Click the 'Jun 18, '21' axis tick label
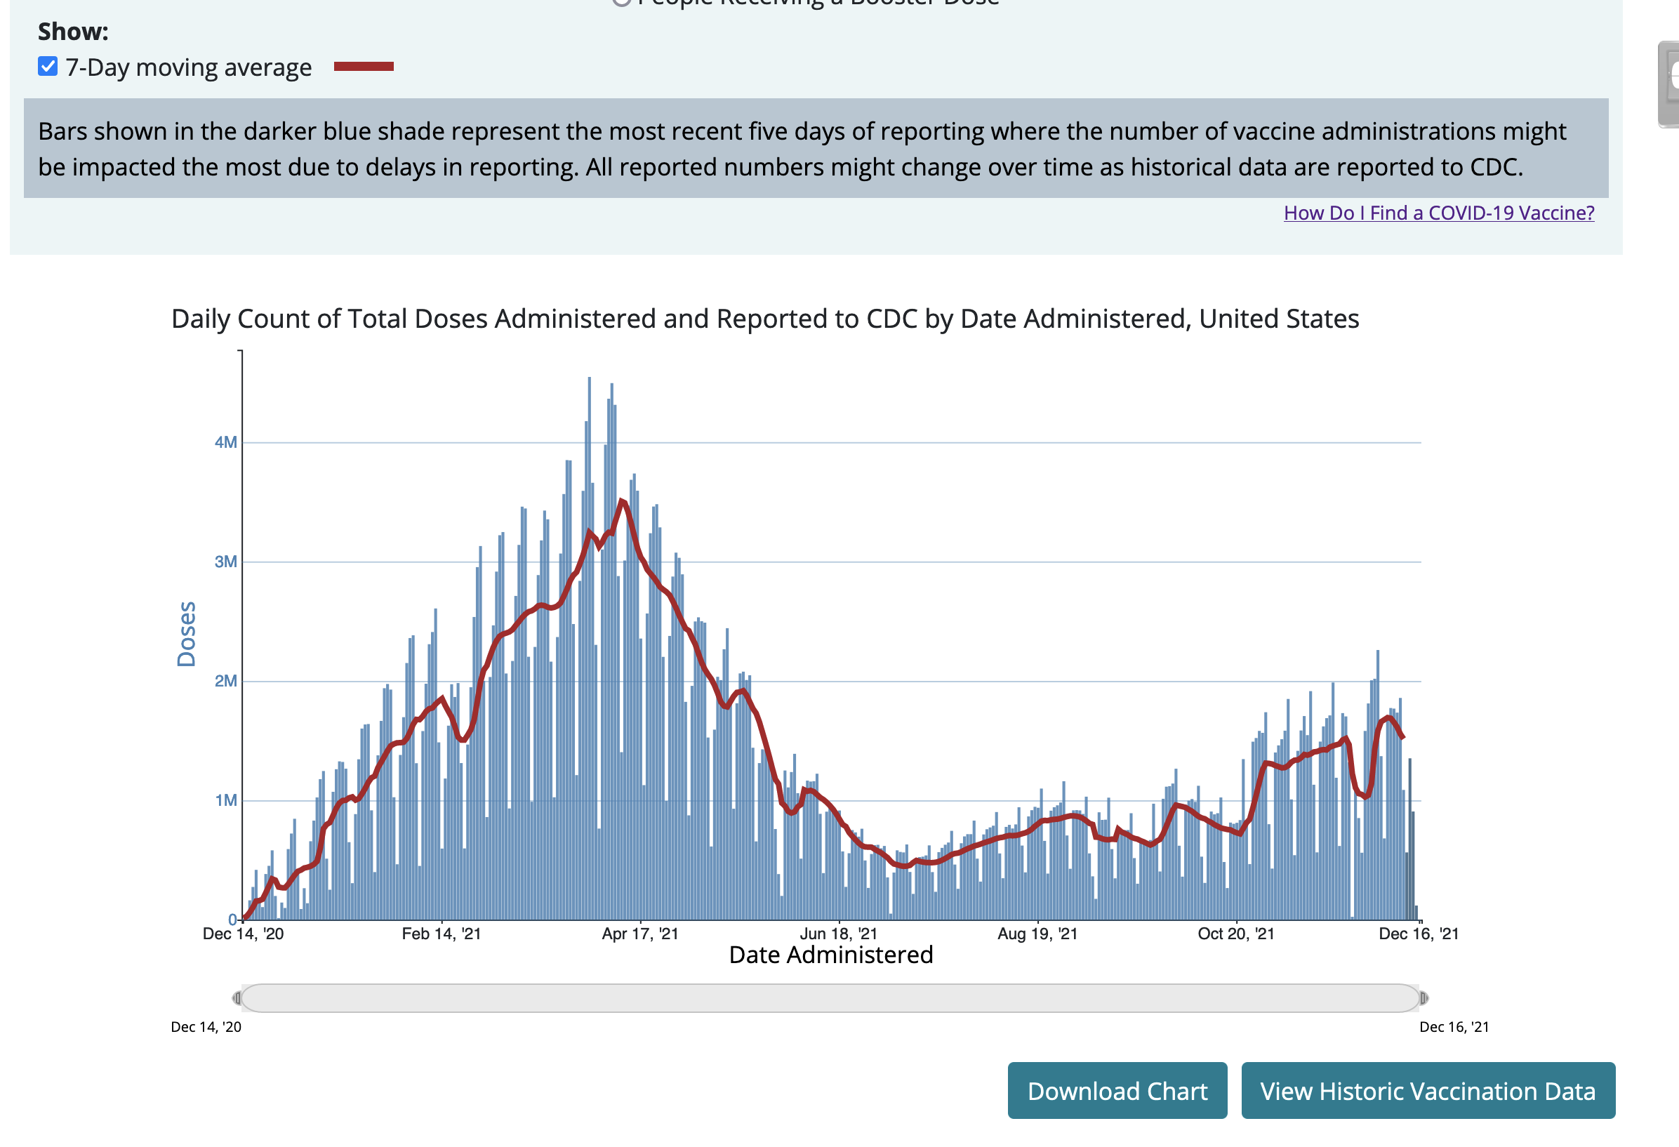Viewport: 1679px width, 1147px height. point(838,933)
